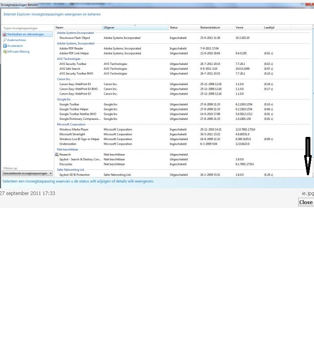This screenshot has width=314, height=350.
Task: Select the Google Dictionary Compression row
Action: point(183,119)
